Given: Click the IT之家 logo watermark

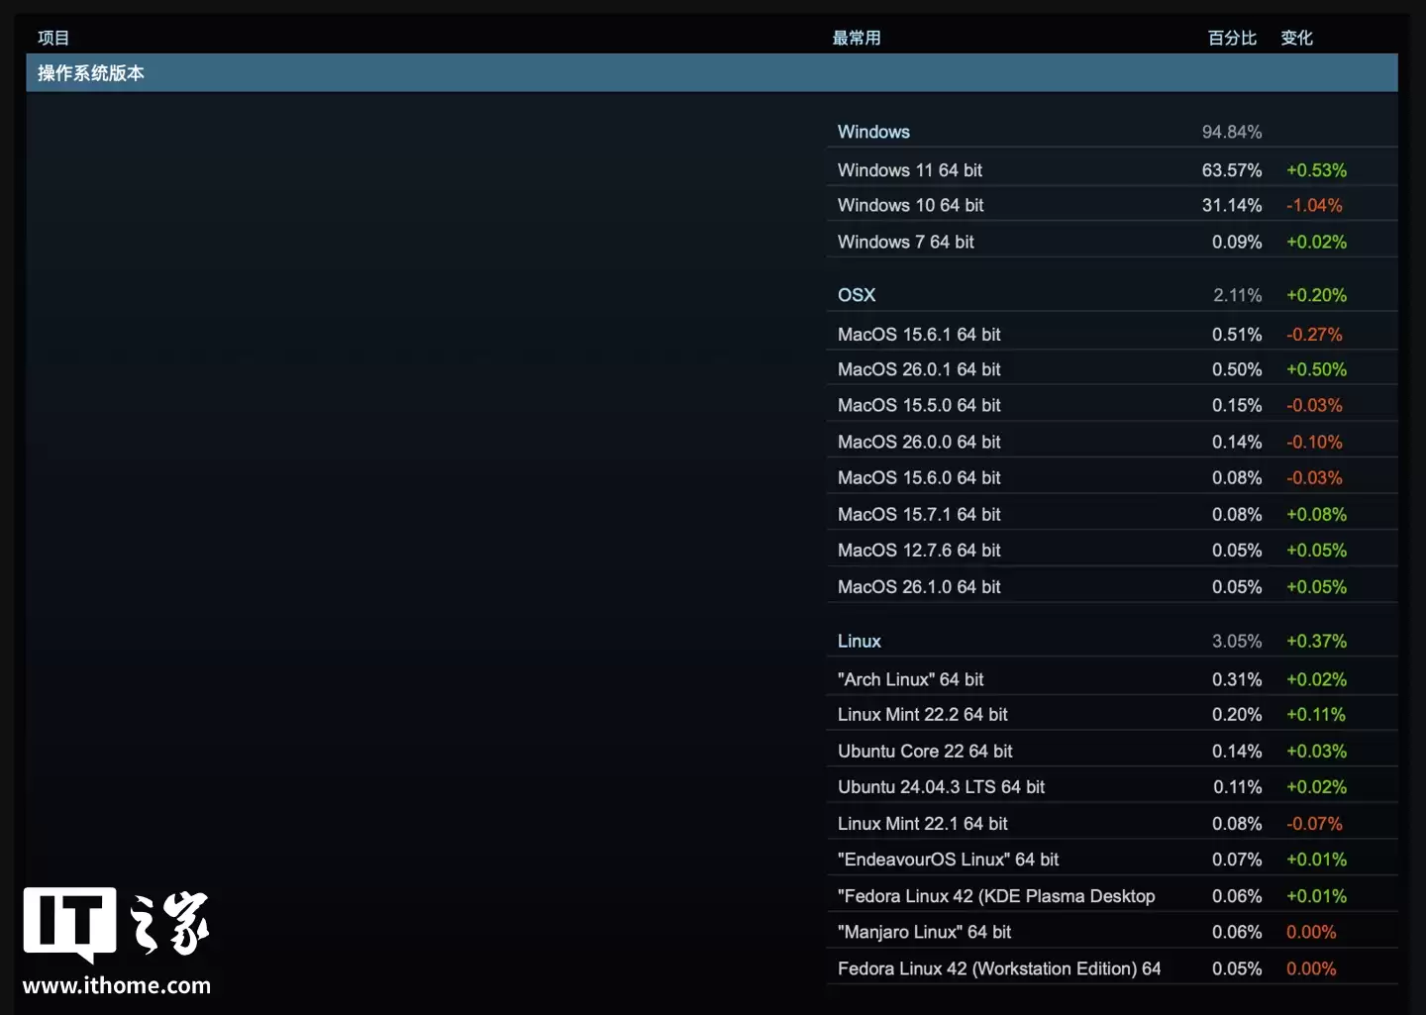Looking at the screenshot, I should 116,923.
